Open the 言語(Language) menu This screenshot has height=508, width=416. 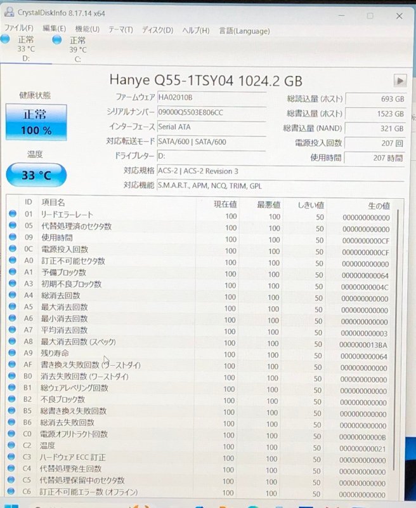[244, 31]
